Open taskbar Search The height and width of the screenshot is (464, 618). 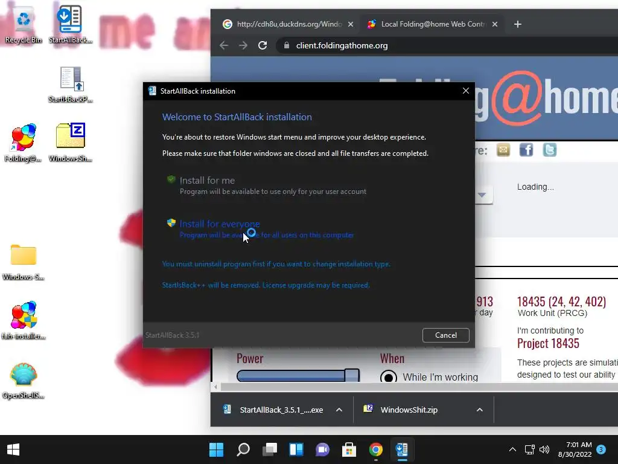pyautogui.click(x=243, y=449)
